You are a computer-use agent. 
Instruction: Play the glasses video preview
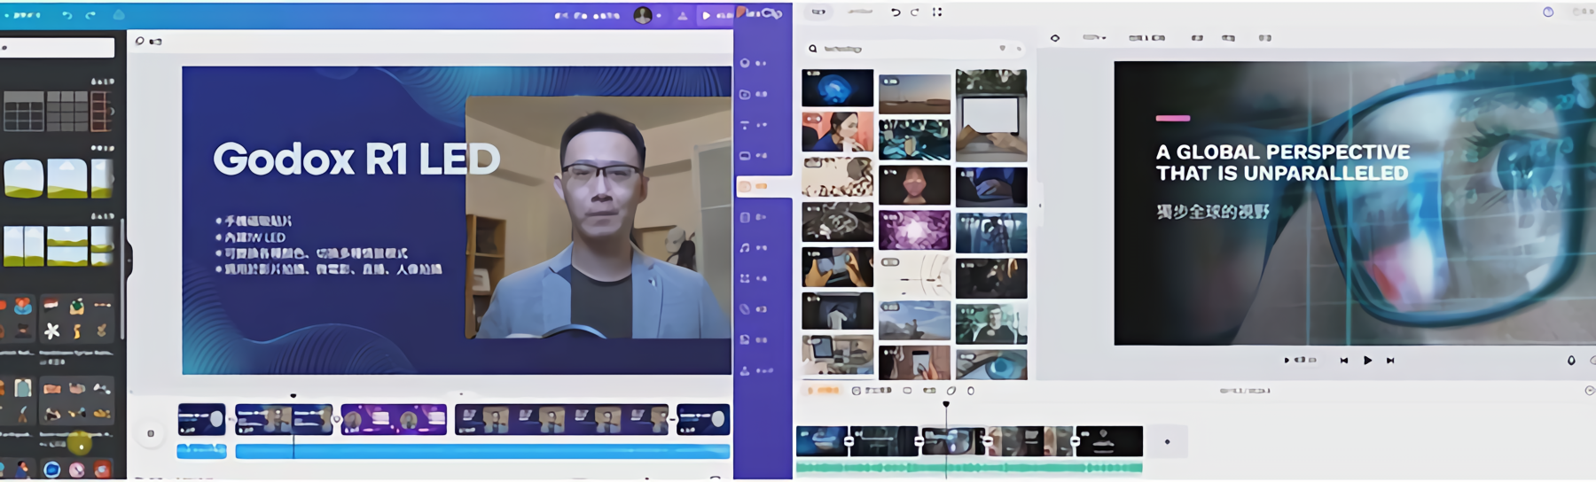point(1367,361)
